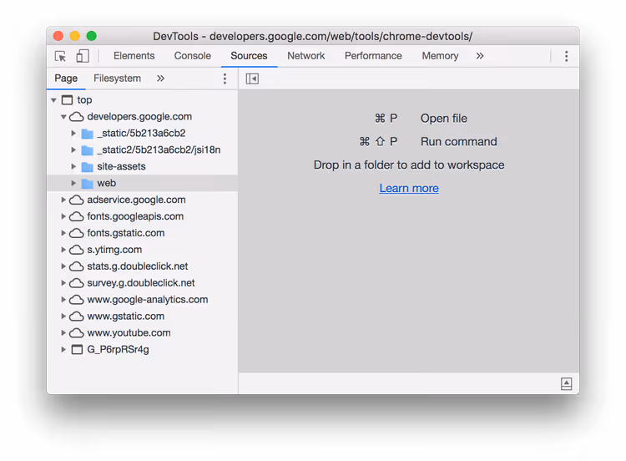
Task: Expand the site-assets folder arrow
Action: (x=73, y=166)
